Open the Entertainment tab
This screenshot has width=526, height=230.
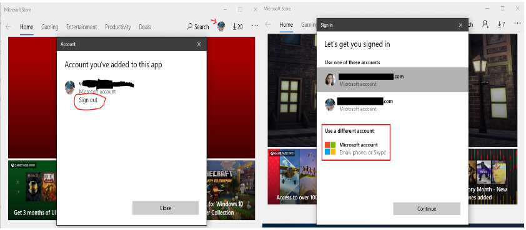point(81,27)
